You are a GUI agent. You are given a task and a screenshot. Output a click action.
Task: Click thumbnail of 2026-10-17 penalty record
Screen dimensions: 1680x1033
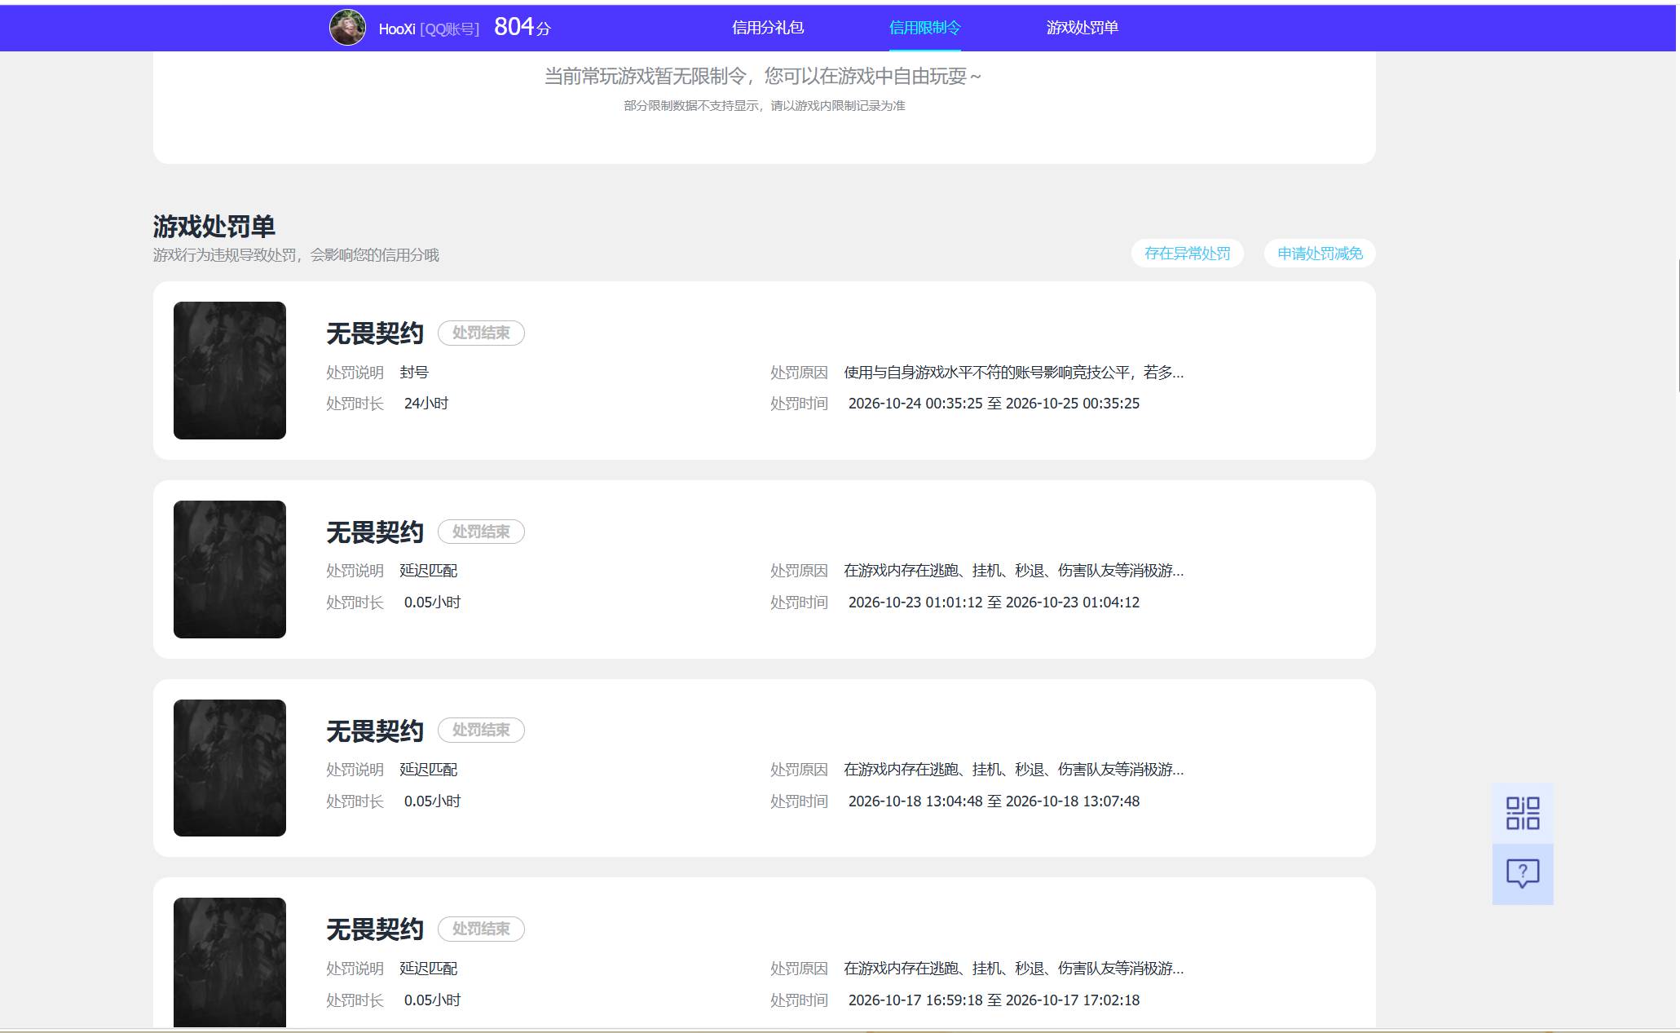pos(230,962)
